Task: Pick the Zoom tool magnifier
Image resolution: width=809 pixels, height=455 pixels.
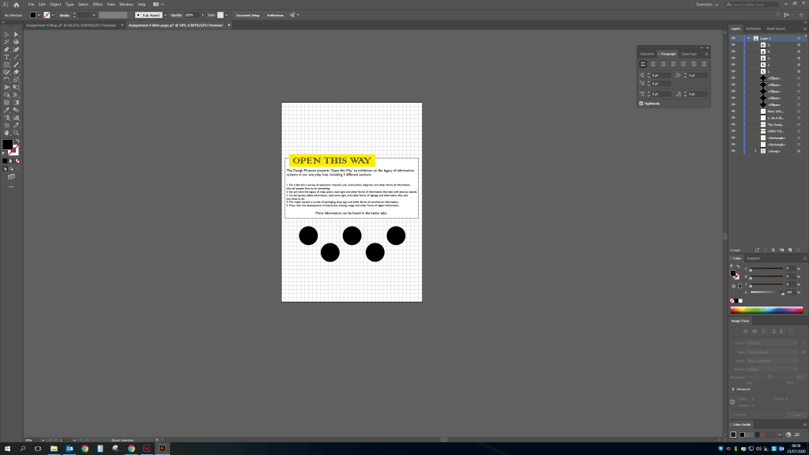Action: coord(16,132)
